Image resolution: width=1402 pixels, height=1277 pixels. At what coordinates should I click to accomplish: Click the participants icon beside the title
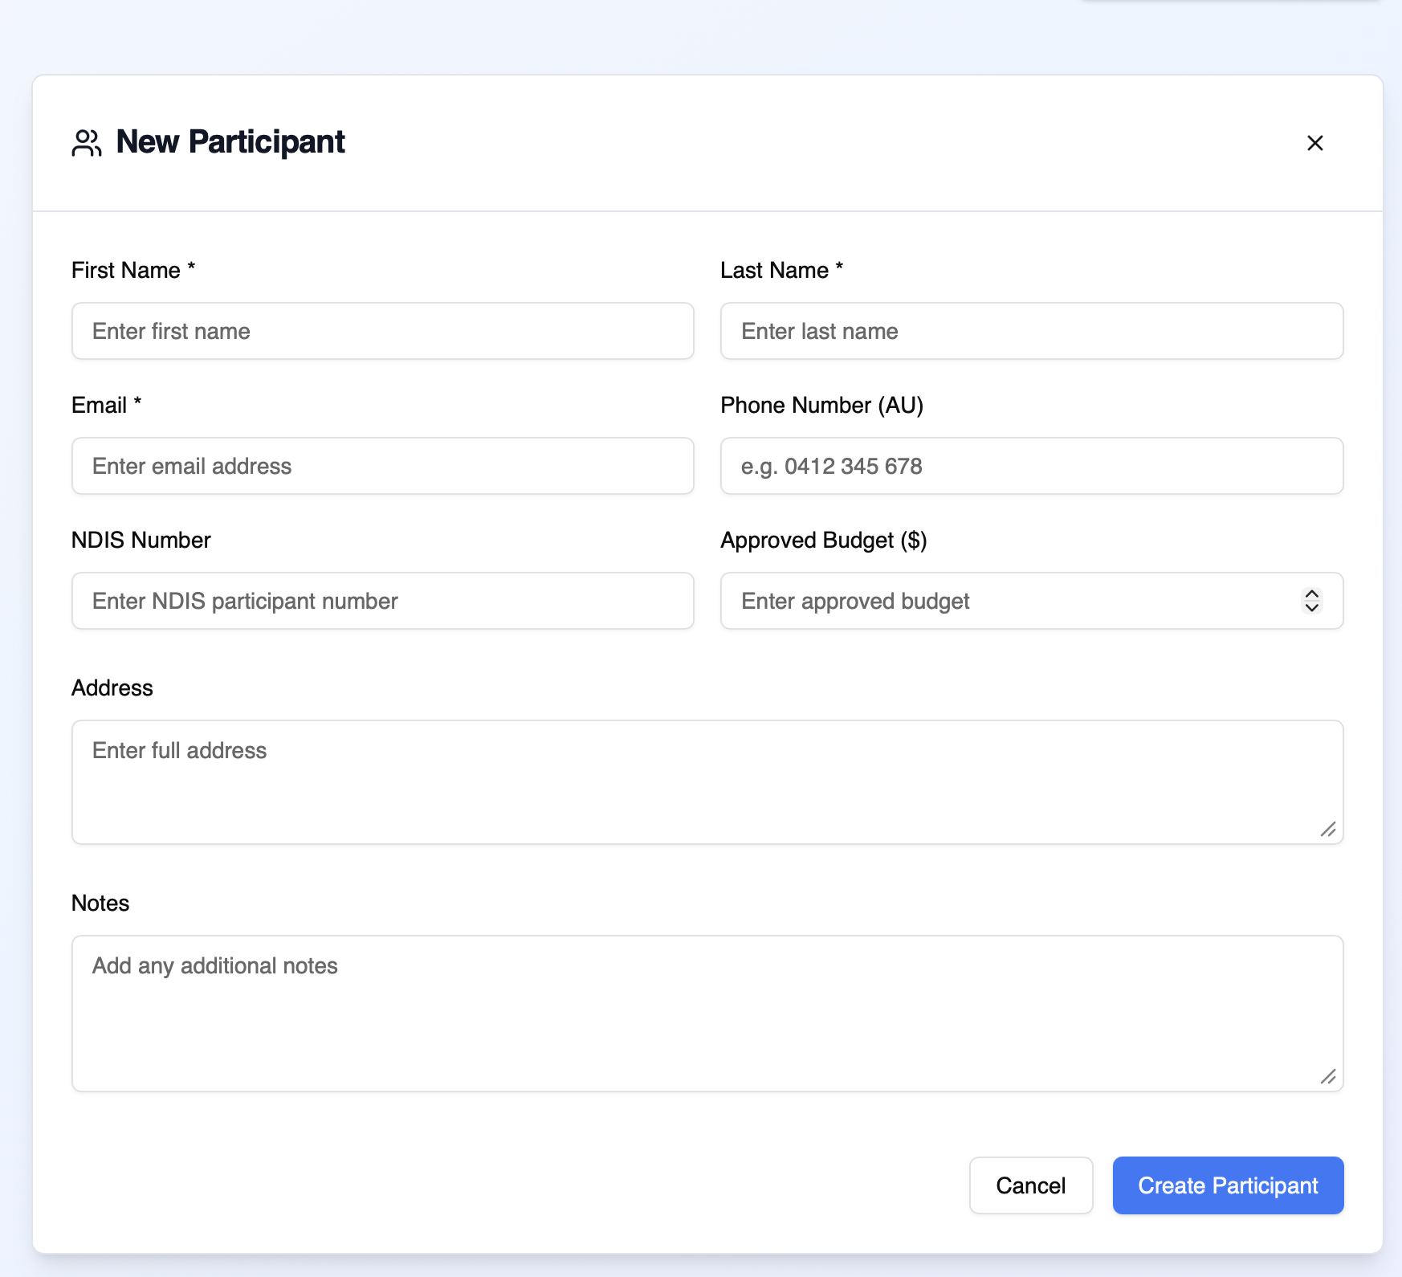(87, 143)
